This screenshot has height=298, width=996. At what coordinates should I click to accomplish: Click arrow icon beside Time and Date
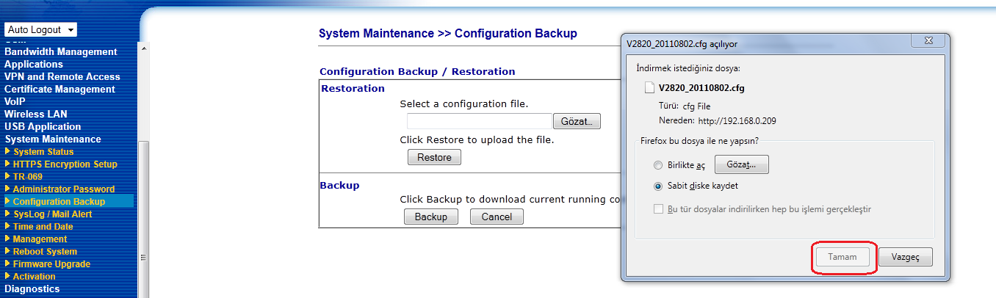click(8, 227)
